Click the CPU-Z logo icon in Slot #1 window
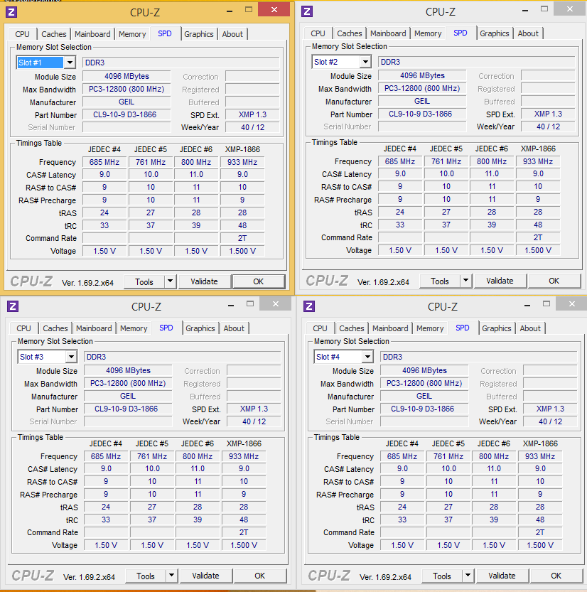 tap(11, 12)
